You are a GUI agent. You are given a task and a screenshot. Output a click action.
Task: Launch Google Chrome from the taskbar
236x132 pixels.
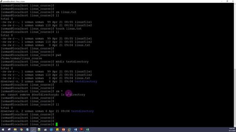click(x=21, y=129)
